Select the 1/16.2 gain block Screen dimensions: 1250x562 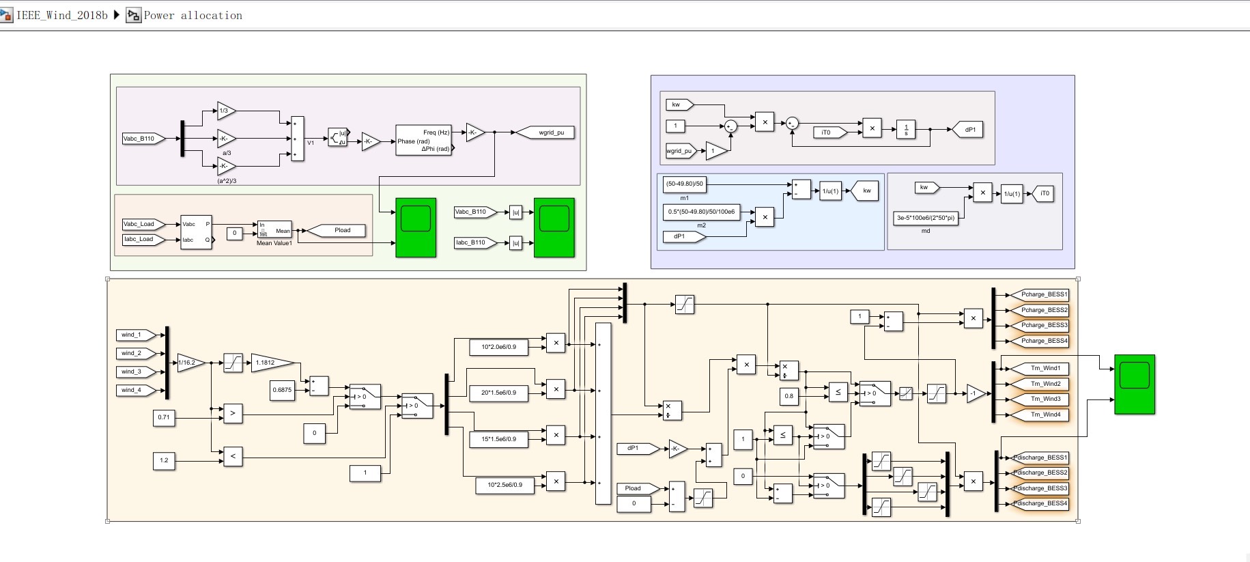point(190,363)
